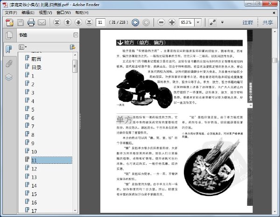Select bookmark 2

[33, 84]
